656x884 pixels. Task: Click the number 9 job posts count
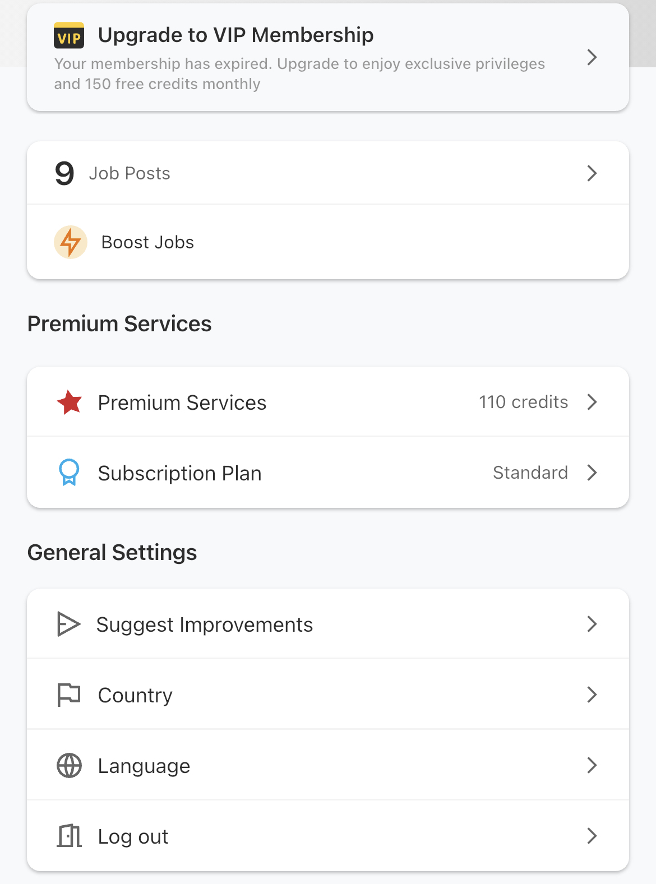point(64,173)
